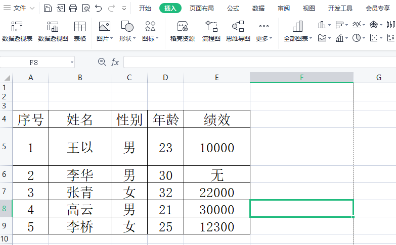Viewport: 396px width, 245px height.
Task: Click the fx insert function button
Action: (115, 62)
